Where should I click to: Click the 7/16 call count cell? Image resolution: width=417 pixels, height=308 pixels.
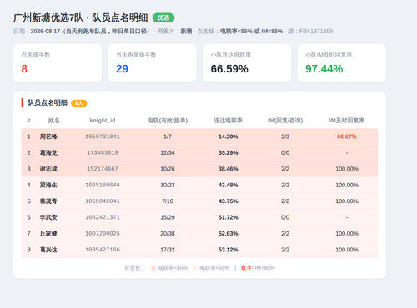(x=168, y=201)
